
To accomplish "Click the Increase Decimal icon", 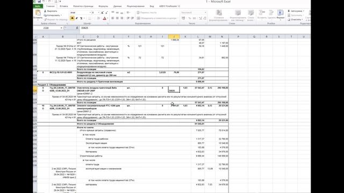I will (200, 18).
